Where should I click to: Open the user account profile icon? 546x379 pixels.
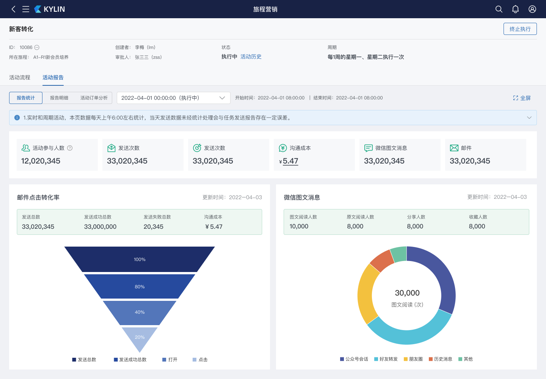pos(532,9)
